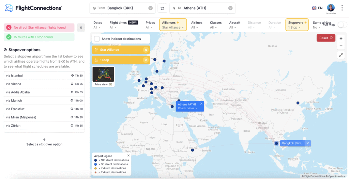Zoom in on the map

341,39
